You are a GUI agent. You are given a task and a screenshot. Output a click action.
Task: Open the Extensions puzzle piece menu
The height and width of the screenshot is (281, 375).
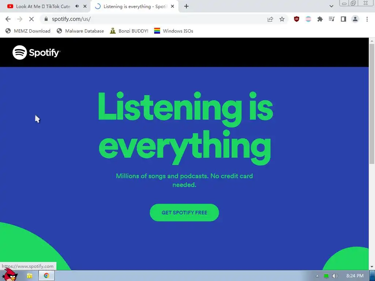click(320, 19)
